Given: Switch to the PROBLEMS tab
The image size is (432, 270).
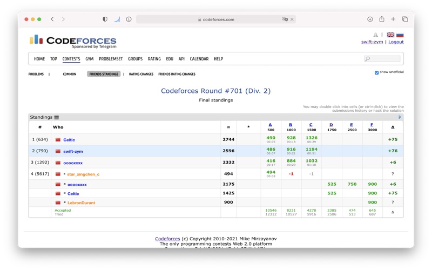Looking at the screenshot, I should click(x=36, y=74).
